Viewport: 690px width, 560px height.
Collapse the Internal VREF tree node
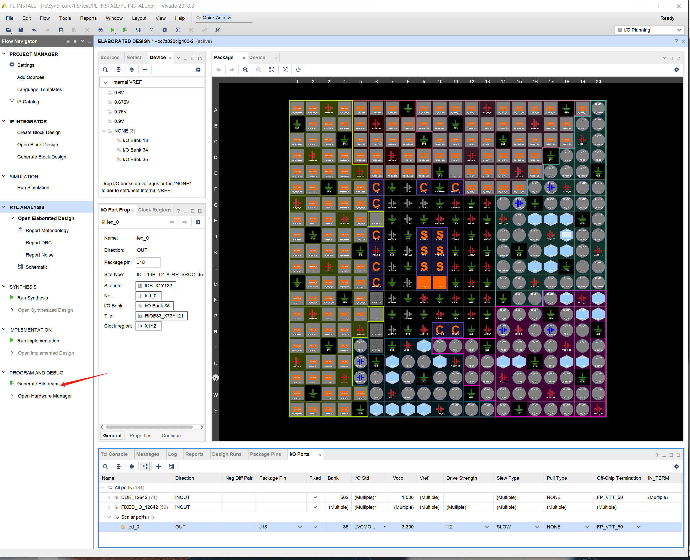pyautogui.click(x=105, y=82)
